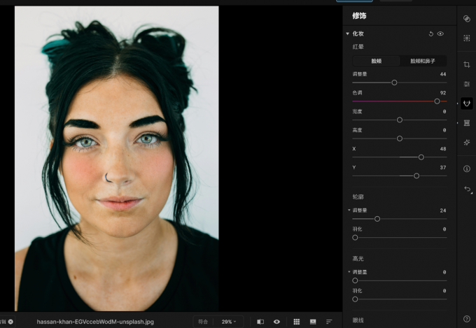The image size is (476, 328).
Task: Toggle preview eye icon in bottom bar
Action: 276,322
